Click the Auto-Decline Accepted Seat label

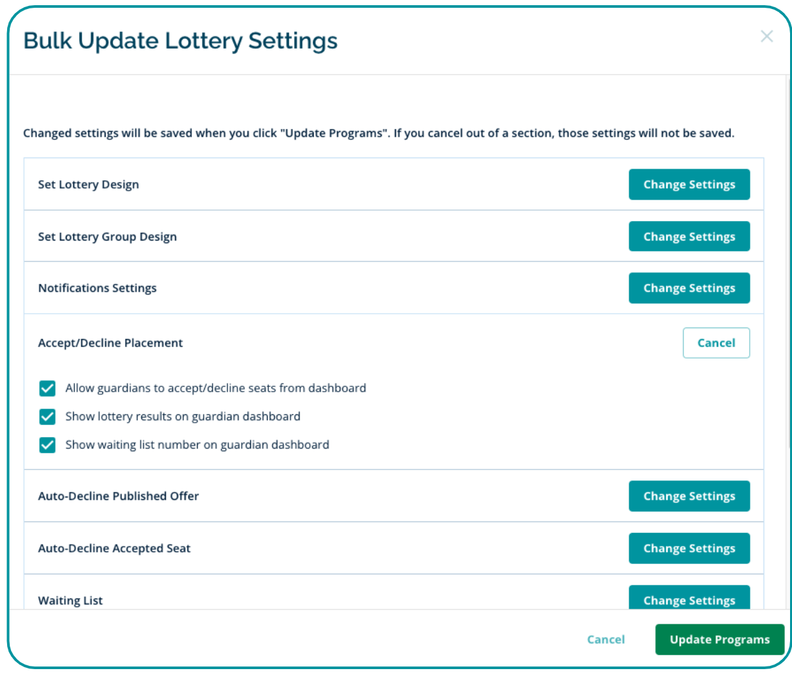click(x=114, y=549)
